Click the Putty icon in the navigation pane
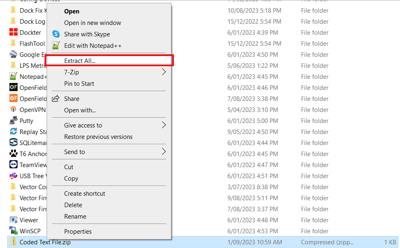The image size is (400, 248). pos(12,121)
